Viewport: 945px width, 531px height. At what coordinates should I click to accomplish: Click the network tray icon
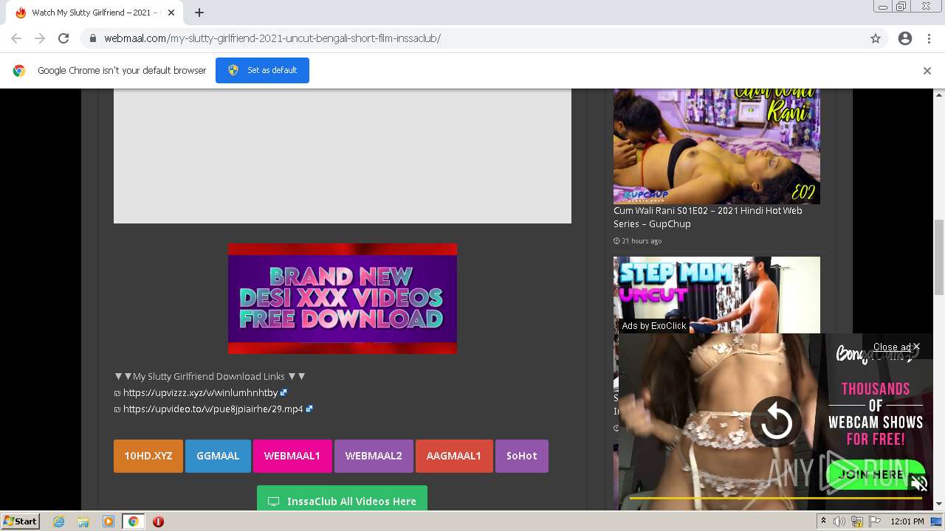[857, 521]
